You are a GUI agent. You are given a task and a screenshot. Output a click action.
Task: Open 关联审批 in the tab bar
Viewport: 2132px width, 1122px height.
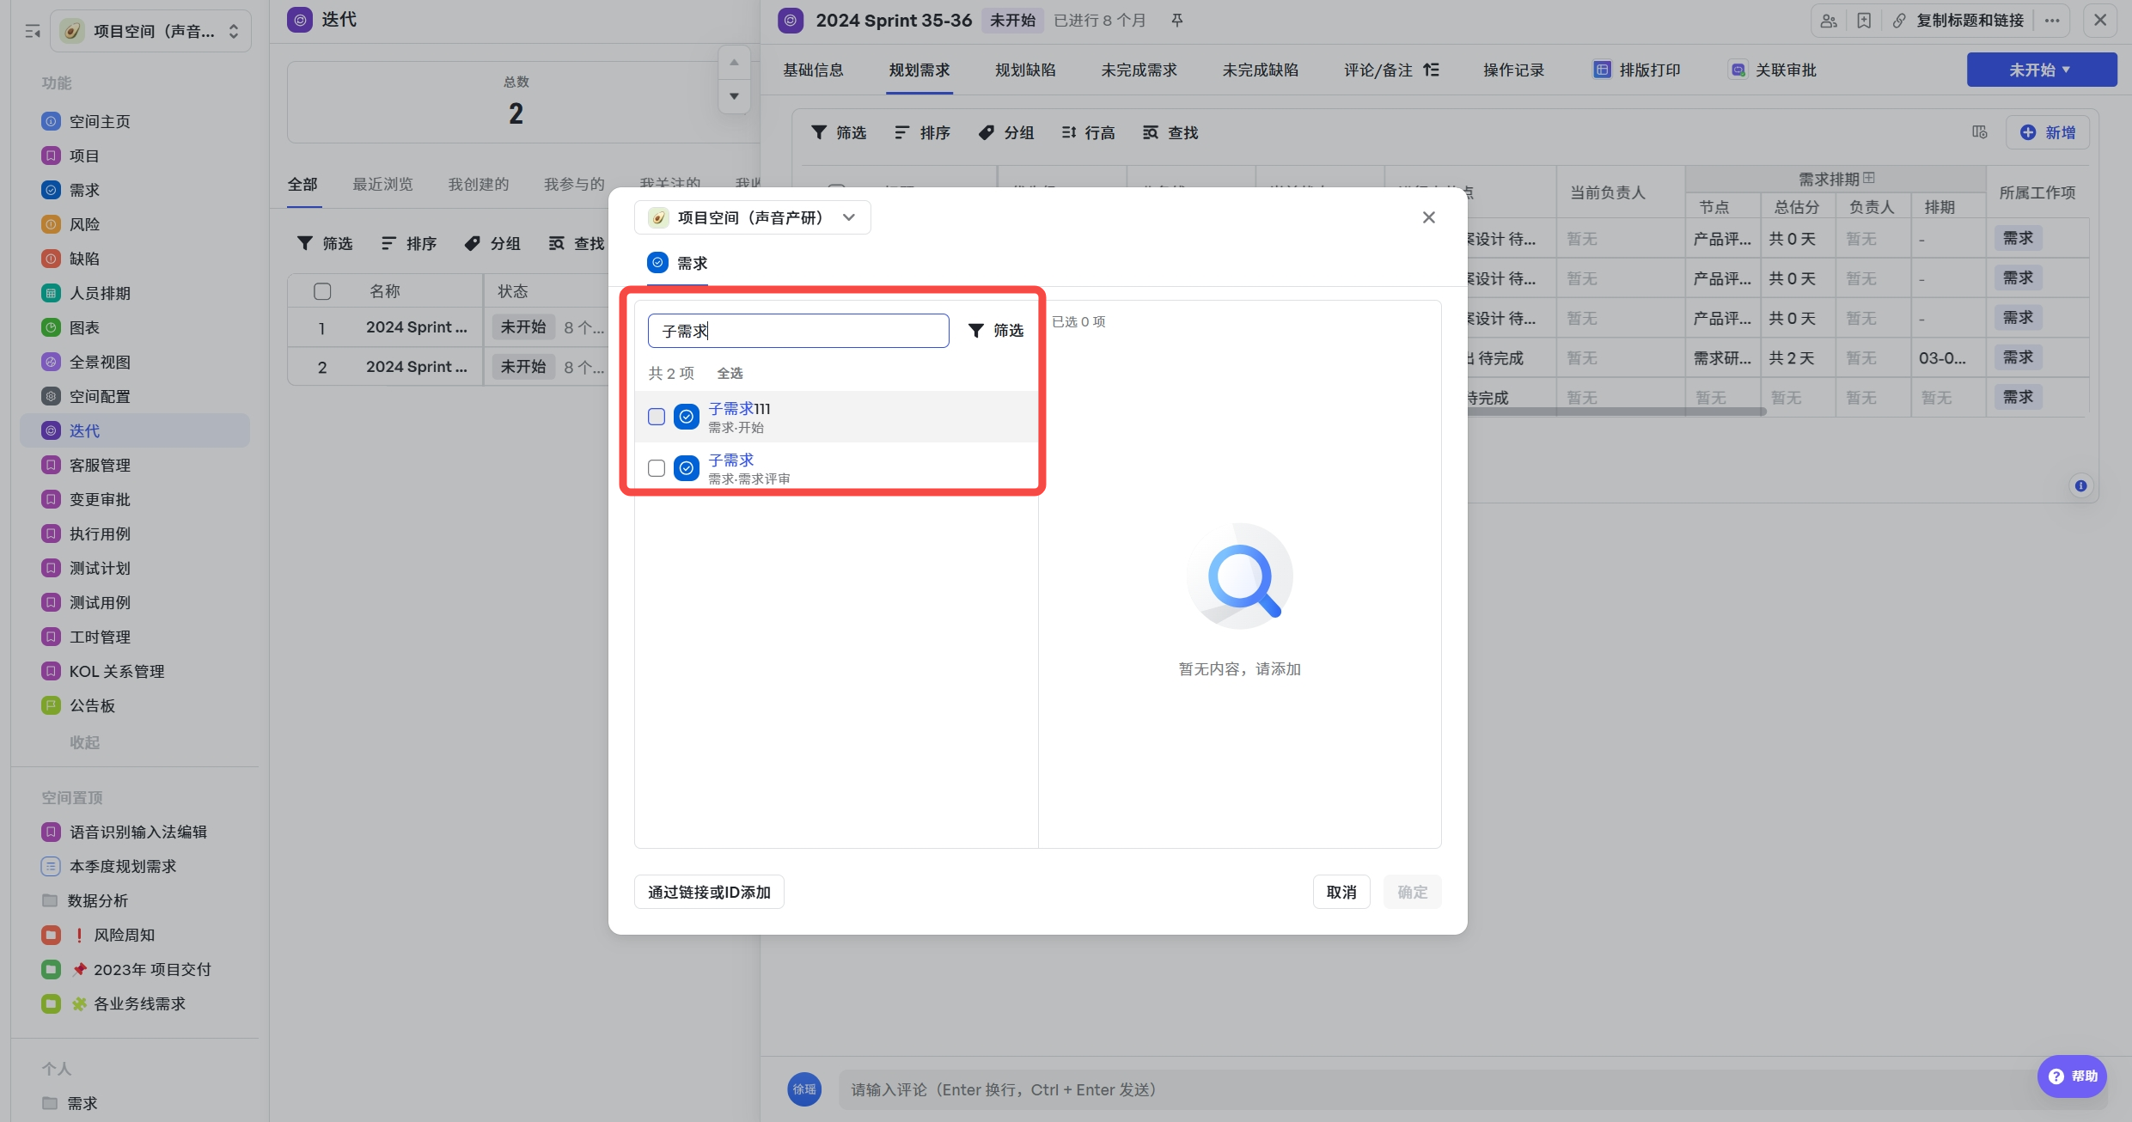point(1773,70)
